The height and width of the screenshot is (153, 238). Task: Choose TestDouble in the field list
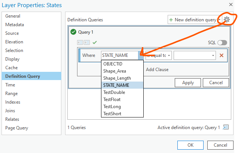click(114, 92)
